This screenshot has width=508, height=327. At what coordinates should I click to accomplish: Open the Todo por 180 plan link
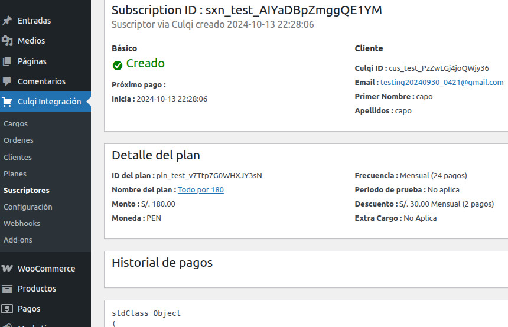201,189
